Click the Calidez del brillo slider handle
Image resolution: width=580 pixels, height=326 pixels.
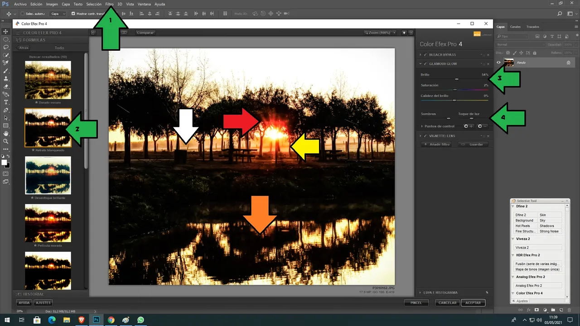coord(454,101)
